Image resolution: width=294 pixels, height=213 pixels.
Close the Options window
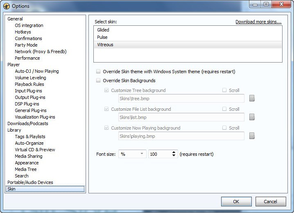[281, 4]
